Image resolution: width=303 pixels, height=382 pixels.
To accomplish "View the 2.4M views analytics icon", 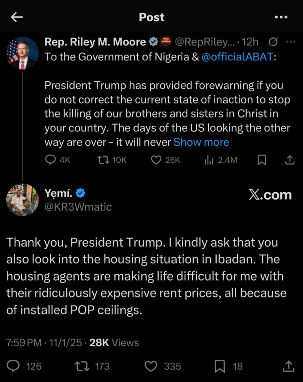I will [x=209, y=160].
